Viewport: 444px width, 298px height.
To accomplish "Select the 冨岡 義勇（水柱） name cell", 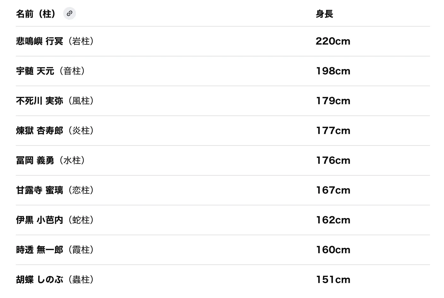I will point(50,160).
